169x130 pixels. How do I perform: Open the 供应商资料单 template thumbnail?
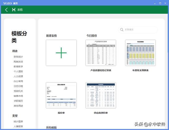coord(101,95)
